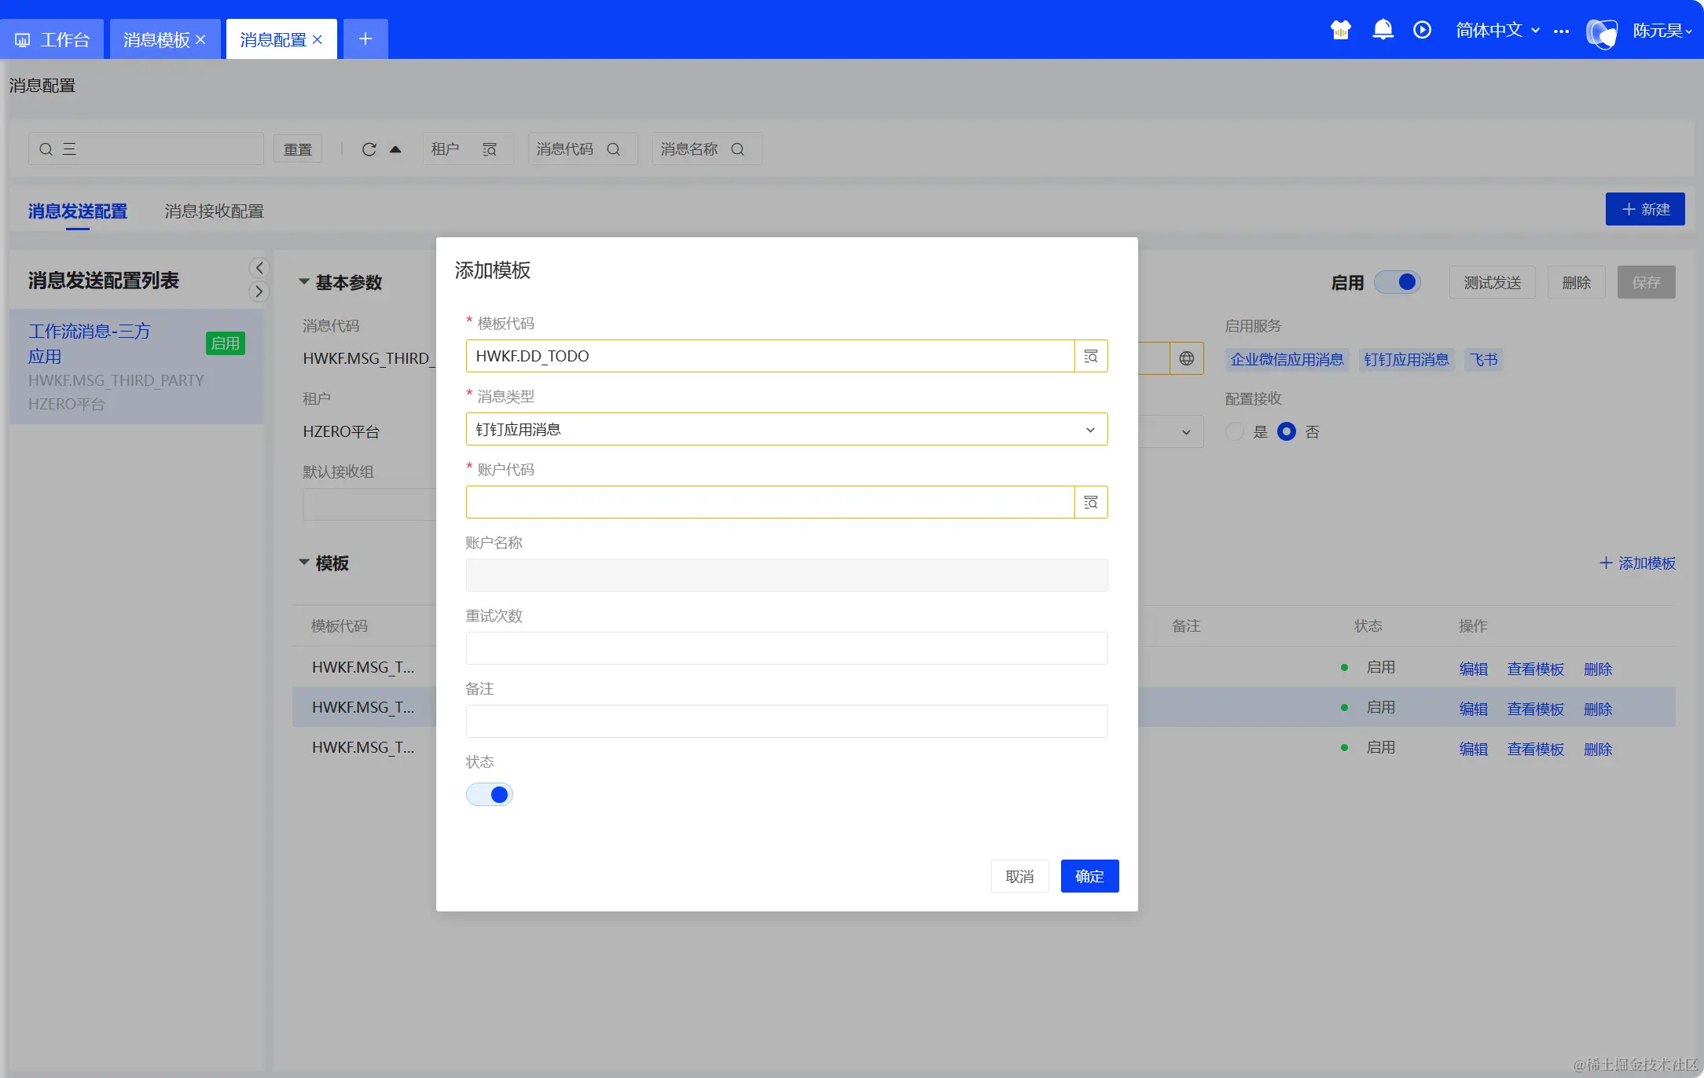Open the account code lookup icon
This screenshot has height=1078, width=1704.
pyautogui.click(x=1091, y=503)
